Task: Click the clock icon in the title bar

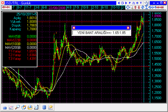Action: pos(122,3)
